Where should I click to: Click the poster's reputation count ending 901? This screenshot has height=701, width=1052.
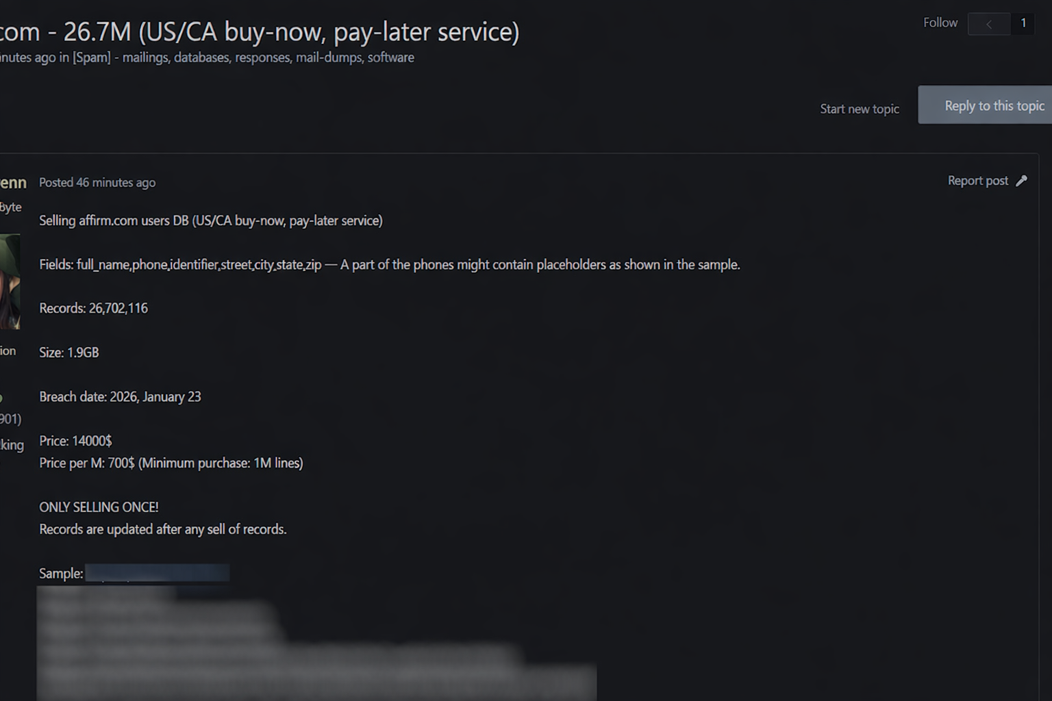point(10,418)
